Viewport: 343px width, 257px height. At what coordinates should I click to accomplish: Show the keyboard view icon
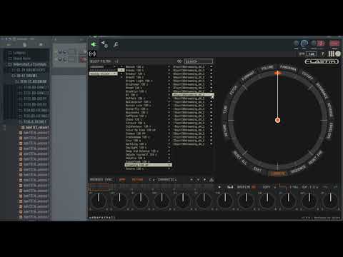click(x=332, y=54)
